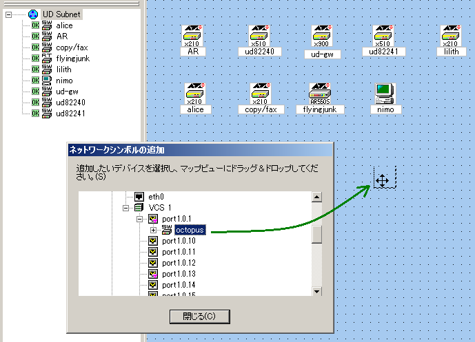Select flyingjunk label in subnet tree
475x342 pixels.
click(73, 58)
